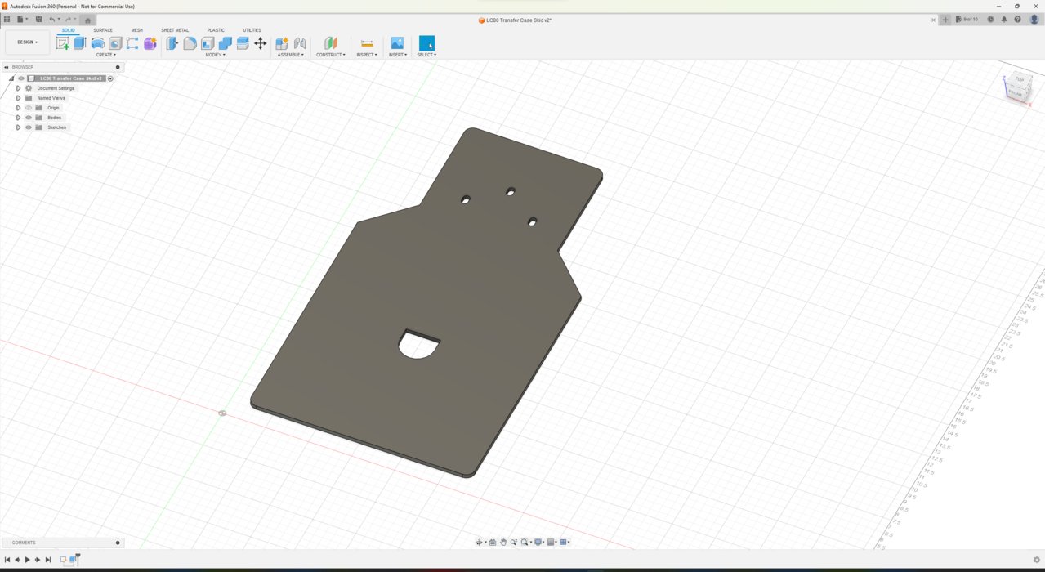
Task: Click the TOP face of the ViewCube
Action: [1019, 79]
